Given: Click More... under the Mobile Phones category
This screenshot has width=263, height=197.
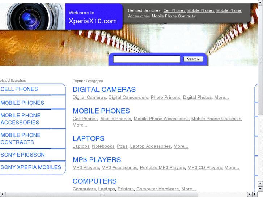Looking at the screenshot, I should [80, 125].
